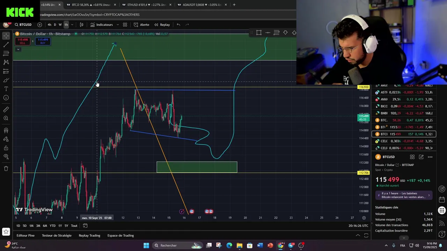Click the red SELL price button
Viewport: 447px width, 251px height.
pyautogui.click(x=22, y=41)
